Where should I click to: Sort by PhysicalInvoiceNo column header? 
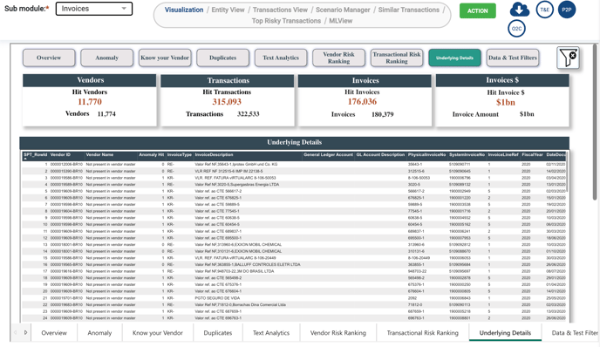tap(427, 155)
